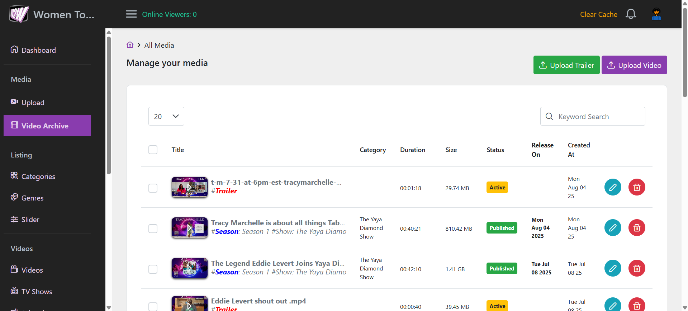Click the Women To... logo image
The height and width of the screenshot is (311, 688).
[19, 14]
